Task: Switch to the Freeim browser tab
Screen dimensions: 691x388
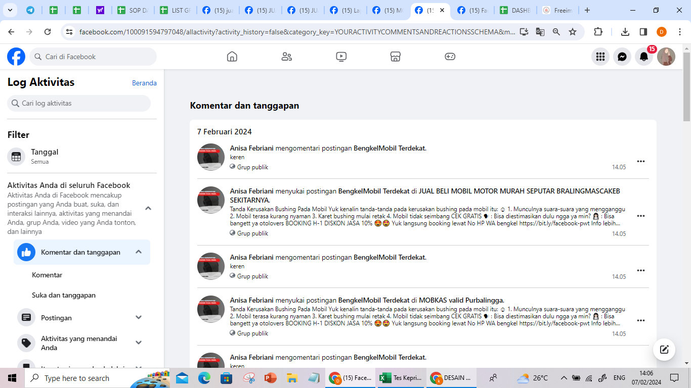Action: 557,10
